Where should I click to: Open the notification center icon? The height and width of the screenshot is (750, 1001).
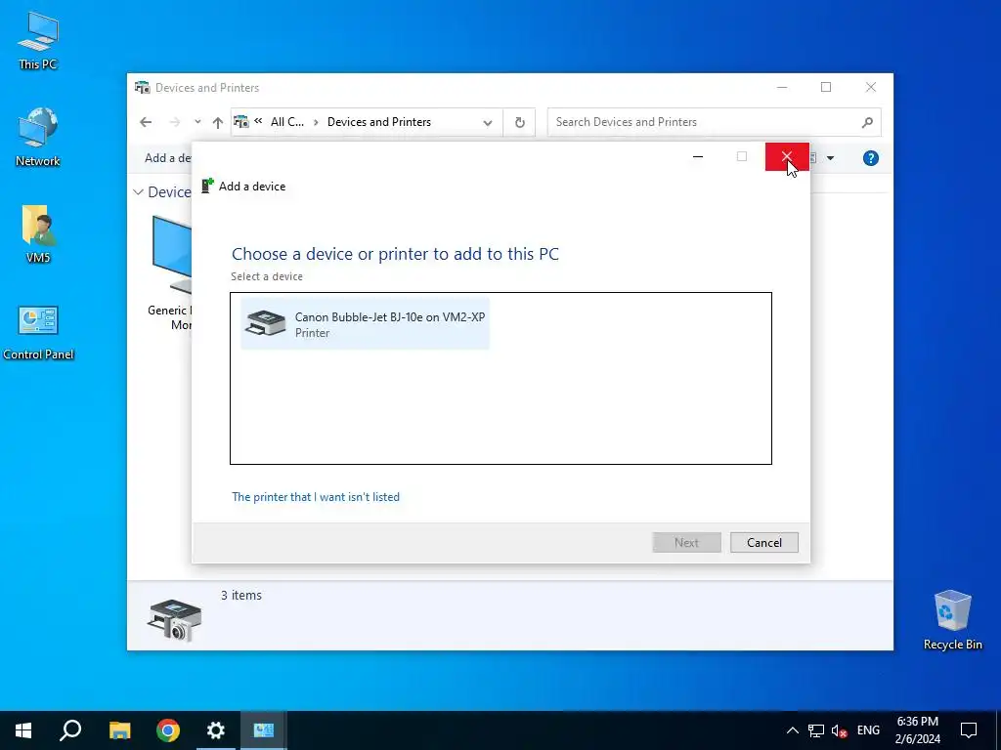click(969, 730)
